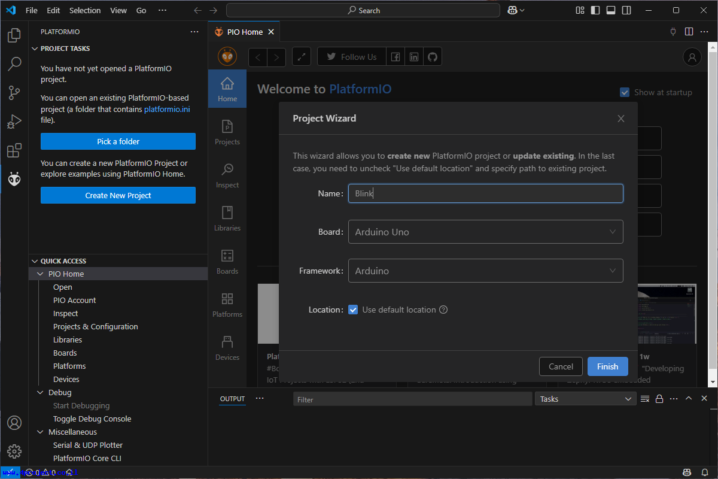The width and height of the screenshot is (718, 479).
Task: Open Platforms in the PIO Home side navigation
Action: 227,304
